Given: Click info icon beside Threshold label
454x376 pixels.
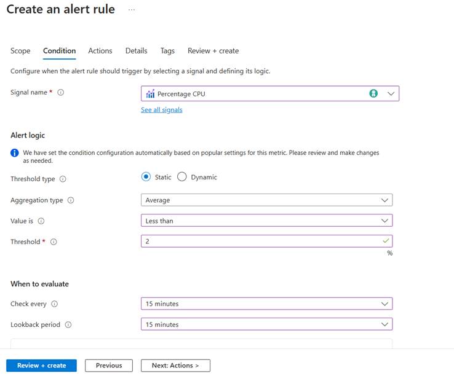Looking at the screenshot, I should click(54, 242).
